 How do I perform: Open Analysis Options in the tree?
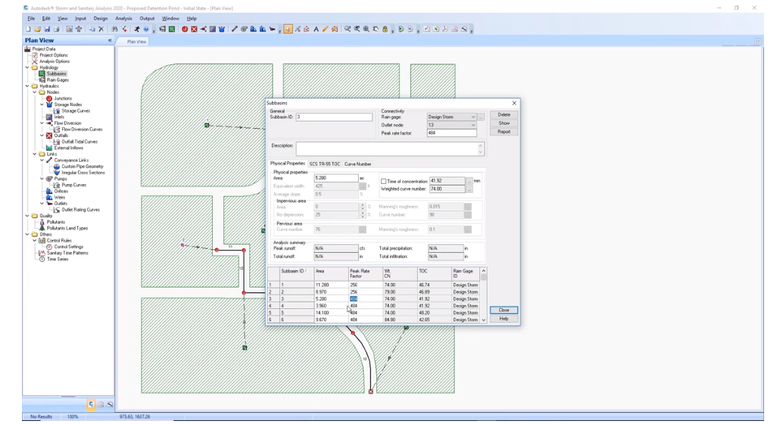coord(55,61)
